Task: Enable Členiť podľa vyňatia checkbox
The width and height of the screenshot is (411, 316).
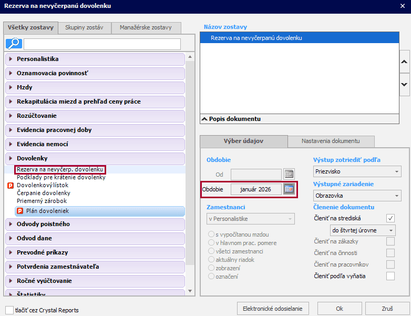Action: pos(390,276)
